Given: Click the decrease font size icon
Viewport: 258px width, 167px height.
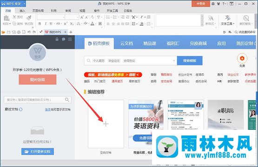Looking at the screenshot, I should [x=86, y=17].
